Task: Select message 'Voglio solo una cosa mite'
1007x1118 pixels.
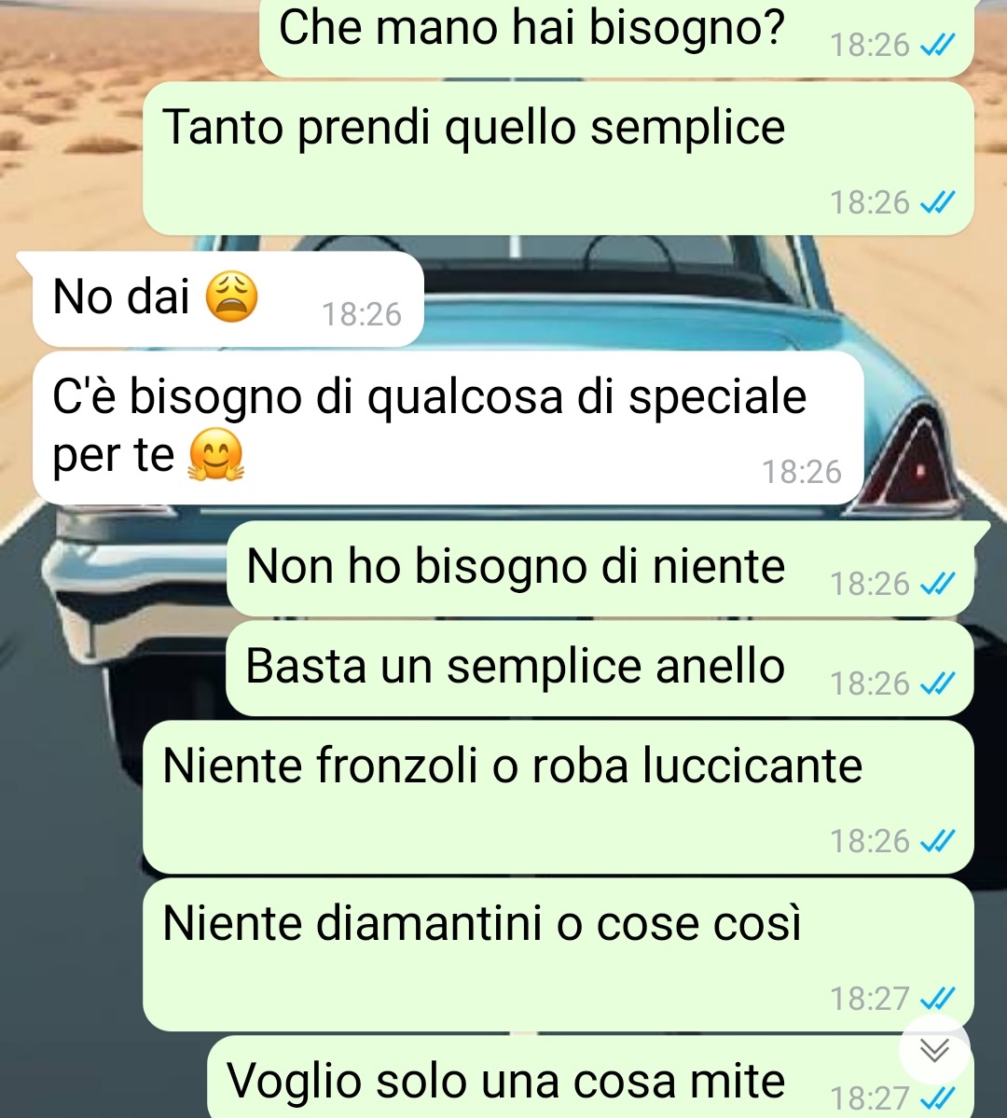Action: (x=590, y=1077)
